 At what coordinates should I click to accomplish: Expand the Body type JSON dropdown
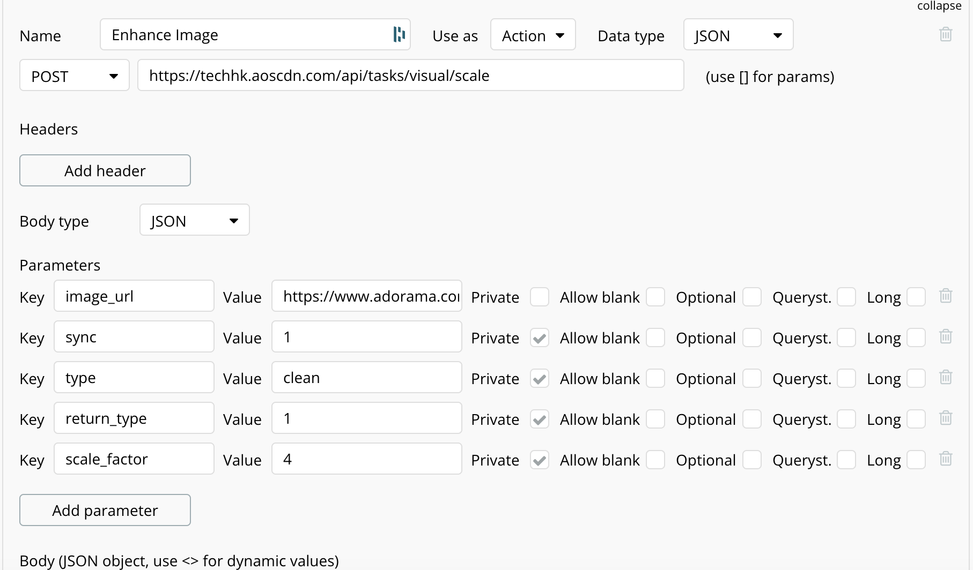tap(195, 220)
